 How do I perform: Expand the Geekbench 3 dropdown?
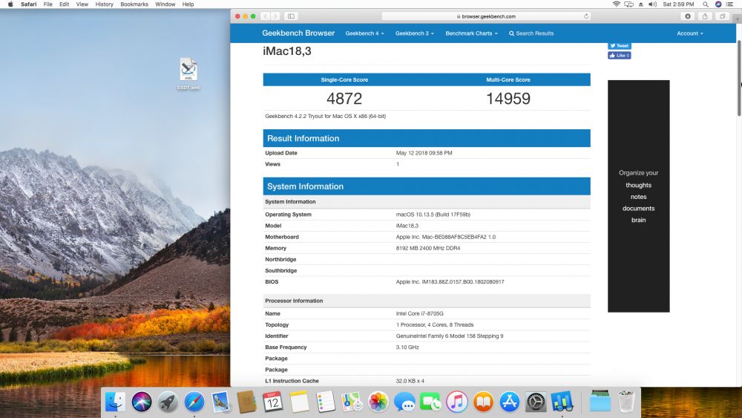[415, 33]
